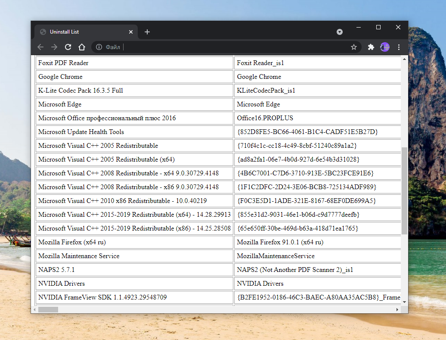Go back to previous page
Viewport: 446px width, 340px height.
tap(40, 47)
